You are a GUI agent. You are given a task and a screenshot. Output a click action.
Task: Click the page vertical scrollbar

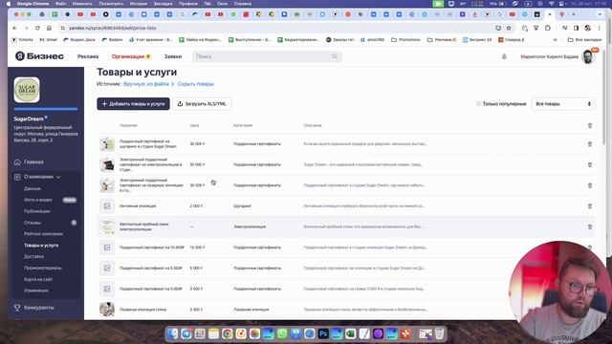(x=604, y=97)
